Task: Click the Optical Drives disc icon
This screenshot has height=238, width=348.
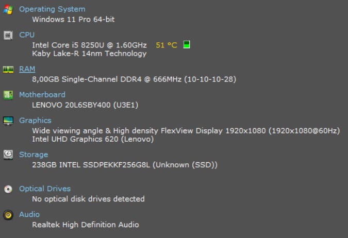Action: click(8, 189)
